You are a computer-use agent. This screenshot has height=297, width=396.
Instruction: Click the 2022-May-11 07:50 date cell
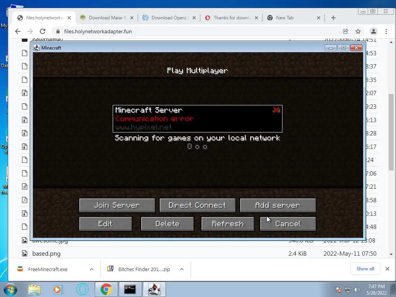350,254
